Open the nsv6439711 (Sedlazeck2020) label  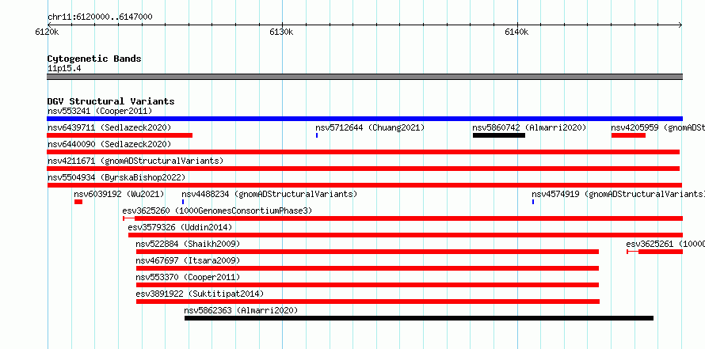109,127
